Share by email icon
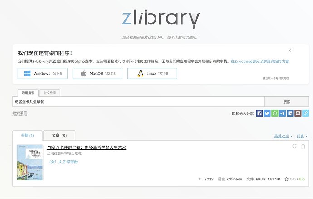Image resolution: width=313 pixels, height=199 pixels. (x=298, y=114)
